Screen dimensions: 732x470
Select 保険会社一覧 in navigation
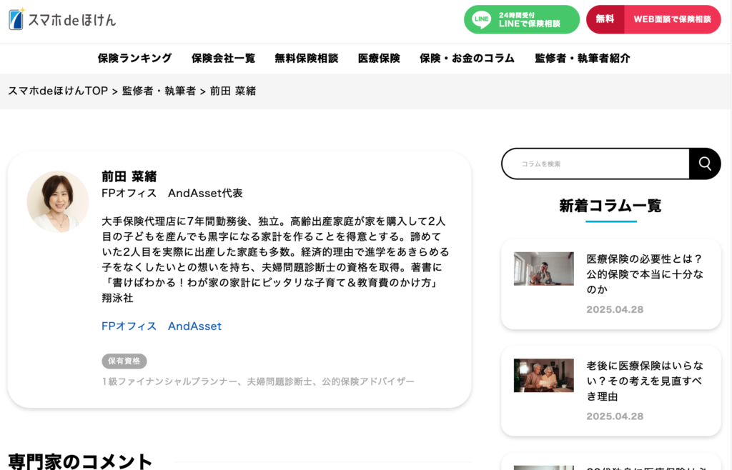coord(223,59)
